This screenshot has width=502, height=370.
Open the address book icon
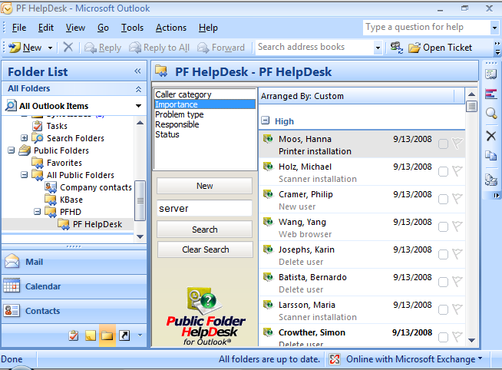pyautogui.click(x=396, y=48)
